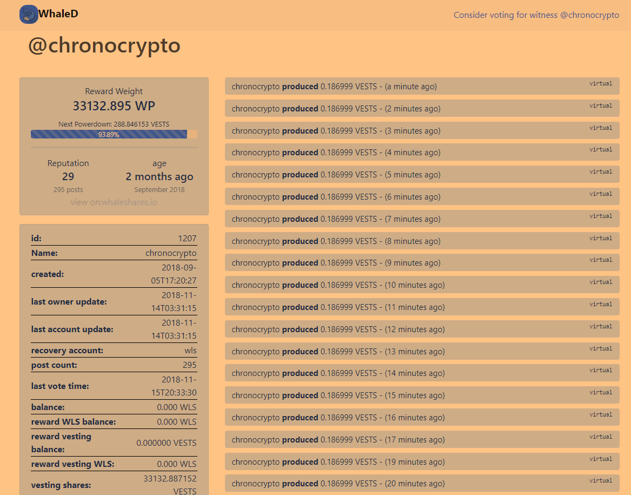Viewport: 631px width, 495px height.
Task: Open the produced entry from 20 minutes ago
Action: [x=422, y=483]
